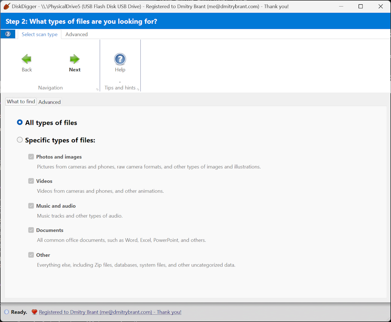Click the Ready status circle icon
Screen dimensions: 391x322
click(7, 312)
